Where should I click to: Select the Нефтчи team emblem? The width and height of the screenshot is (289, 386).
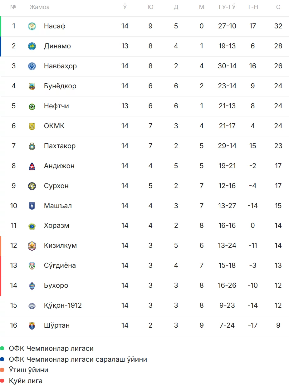point(32,106)
